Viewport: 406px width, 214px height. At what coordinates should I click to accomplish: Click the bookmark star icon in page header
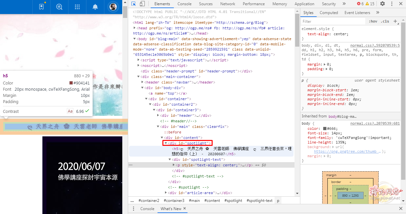[41, 7]
